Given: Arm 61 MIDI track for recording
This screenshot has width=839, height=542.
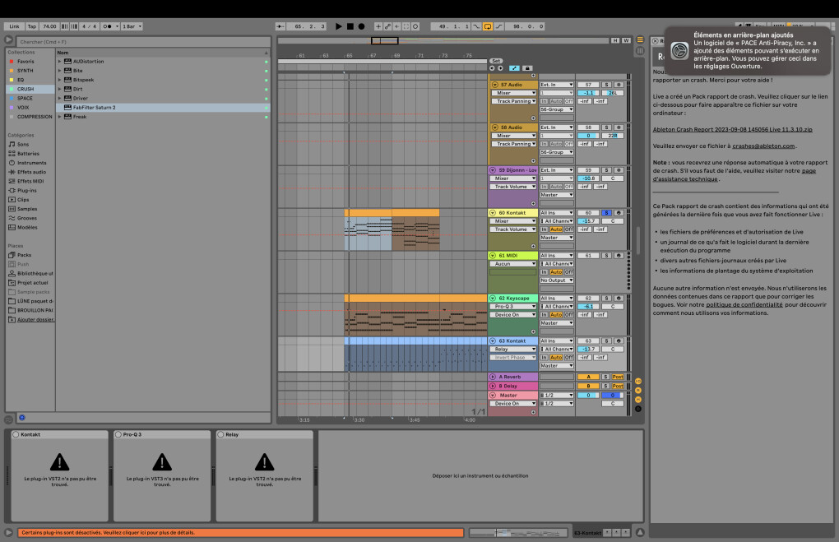Looking at the screenshot, I should pyautogui.click(x=619, y=256).
